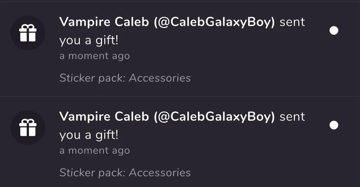Open the @CalebGalaxyBoy handle in the second notification
This screenshot has height=187, width=360.
point(214,117)
